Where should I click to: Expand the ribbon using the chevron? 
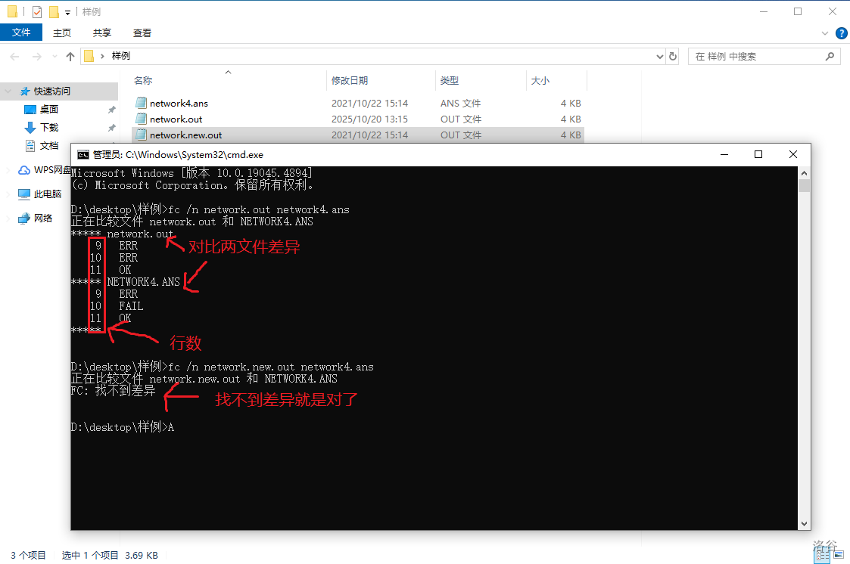pyautogui.click(x=826, y=33)
